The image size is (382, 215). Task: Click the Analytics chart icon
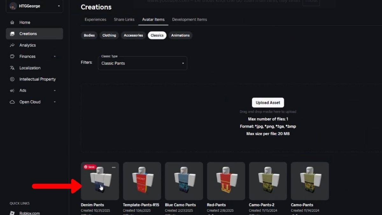click(12, 45)
